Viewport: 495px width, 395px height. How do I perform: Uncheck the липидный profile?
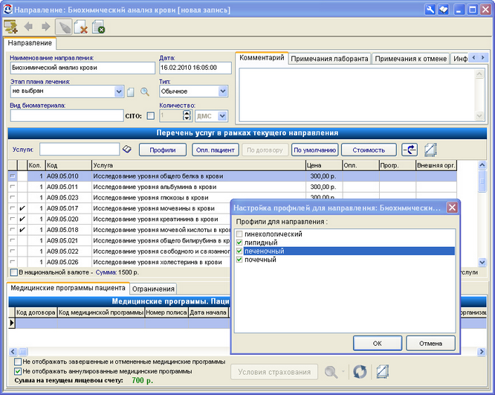(239, 243)
